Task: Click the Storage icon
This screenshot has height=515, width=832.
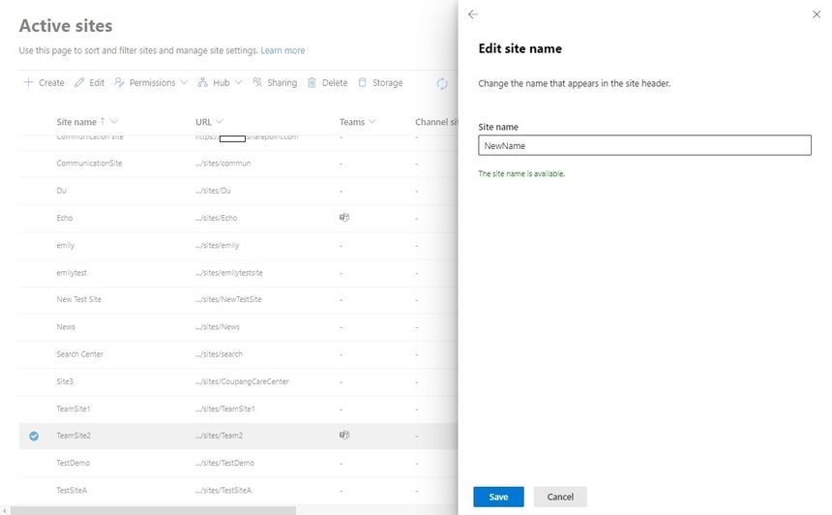Action: (362, 82)
